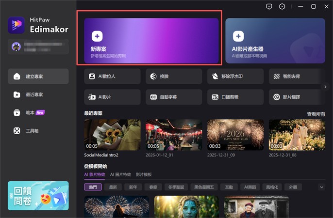Switch to 影片模板 tab
This screenshot has width=333, height=218.
pyautogui.click(x=144, y=174)
